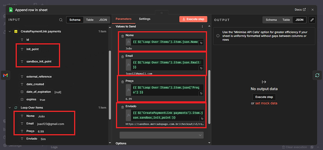Screen dimensions: 323x150
Task: Select the date_created field pill
Action: 32,84
